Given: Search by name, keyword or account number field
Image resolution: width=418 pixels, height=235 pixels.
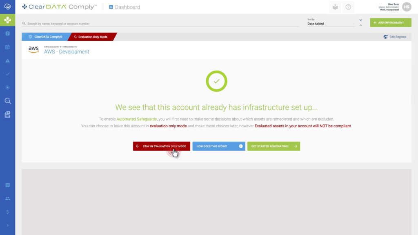Looking at the screenshot, I should (x=160, y=23).
